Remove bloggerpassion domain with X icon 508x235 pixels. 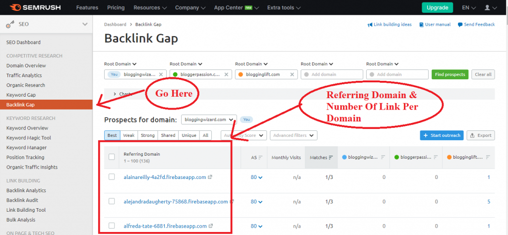(x=226, y=74)
